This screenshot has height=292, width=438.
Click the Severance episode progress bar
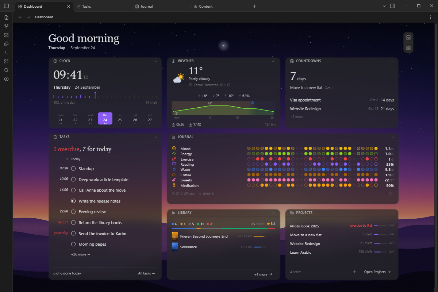260,247
